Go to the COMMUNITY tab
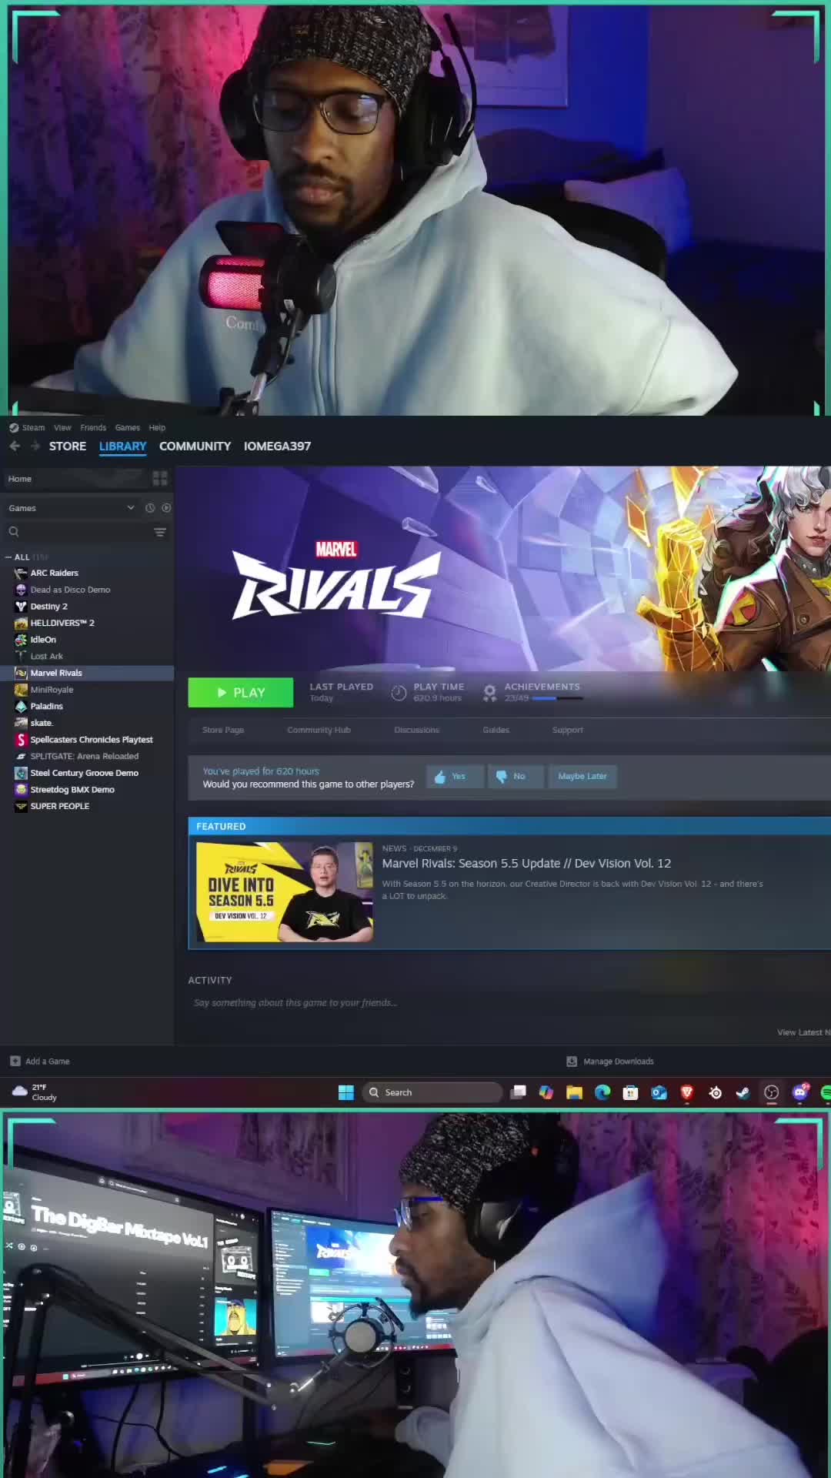831x1478 pixels. tap(195, 446)
